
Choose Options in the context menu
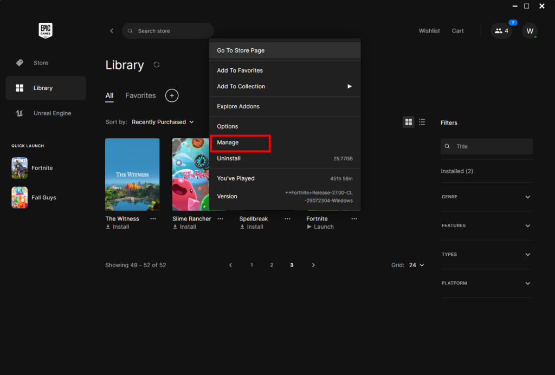(x=285, y=126)
